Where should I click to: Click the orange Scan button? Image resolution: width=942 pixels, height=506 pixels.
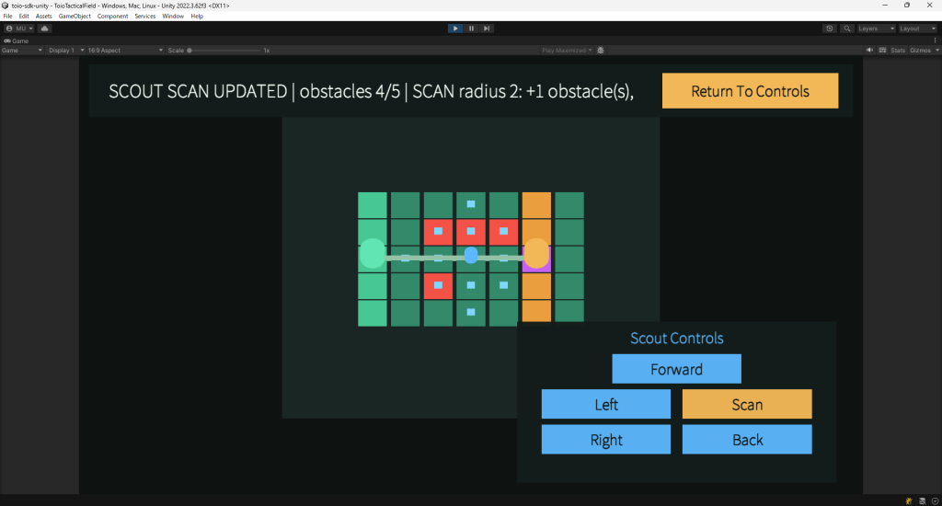747,404
